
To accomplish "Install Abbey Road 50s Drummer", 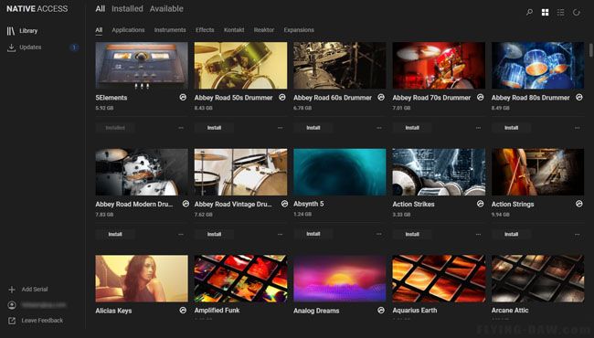I will pyautogui.click(x=214, y=128).
